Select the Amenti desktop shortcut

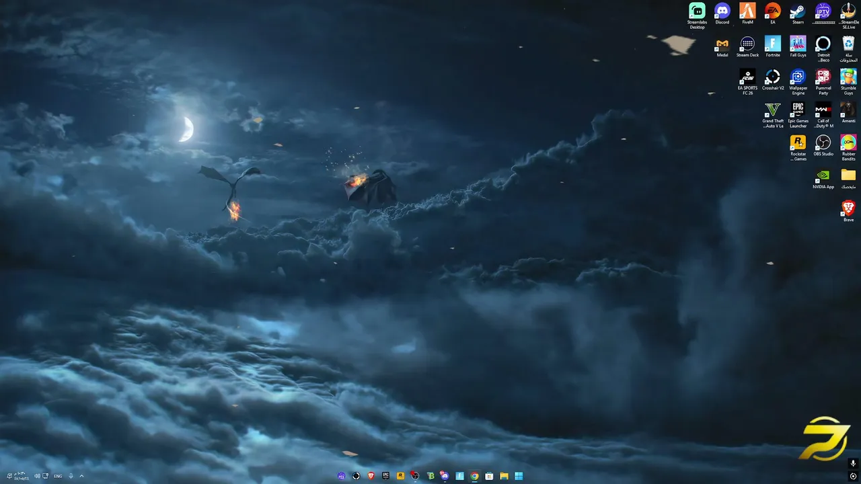tap(848, 113)
